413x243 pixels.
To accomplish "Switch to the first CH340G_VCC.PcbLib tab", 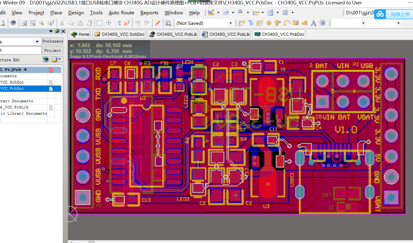I will click(173, 34).
